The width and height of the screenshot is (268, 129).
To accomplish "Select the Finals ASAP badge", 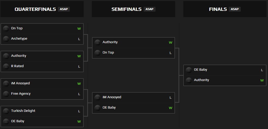I will coord(235,9).
